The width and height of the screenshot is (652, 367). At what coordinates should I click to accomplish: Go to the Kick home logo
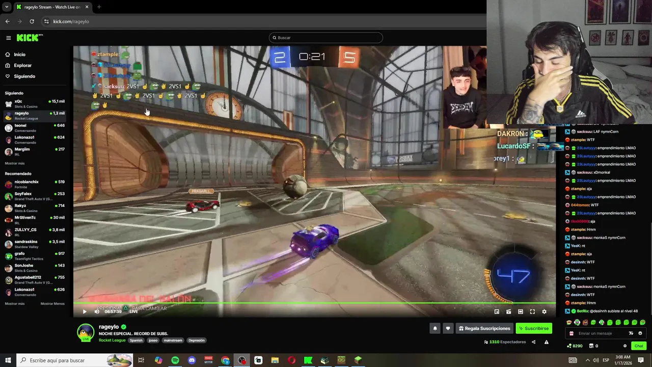tap(30, 38)
